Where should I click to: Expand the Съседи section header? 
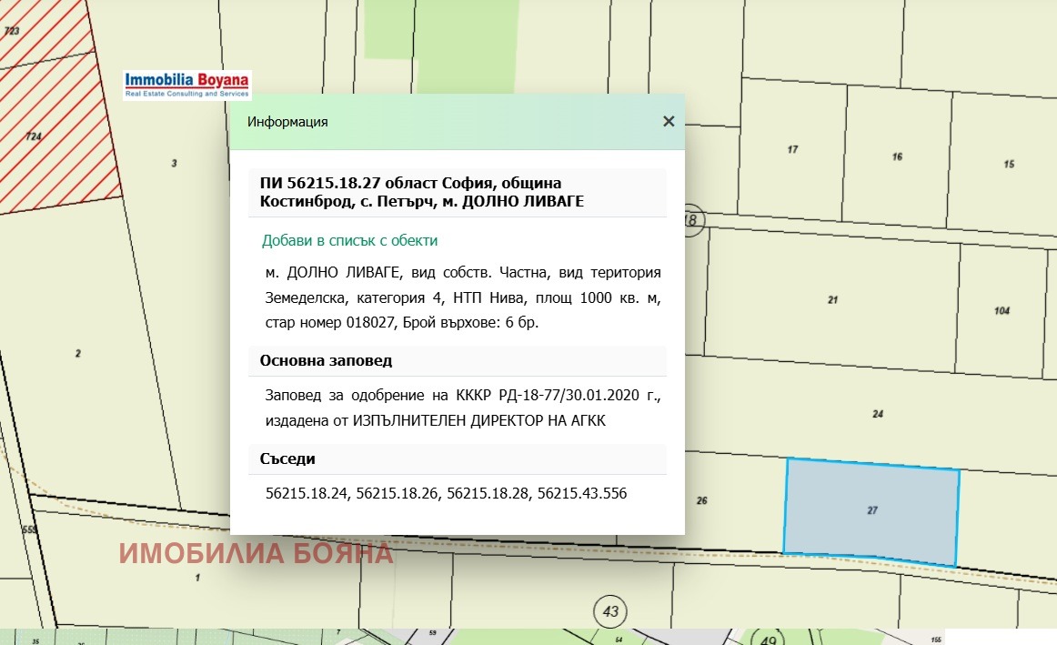[287, 459]
